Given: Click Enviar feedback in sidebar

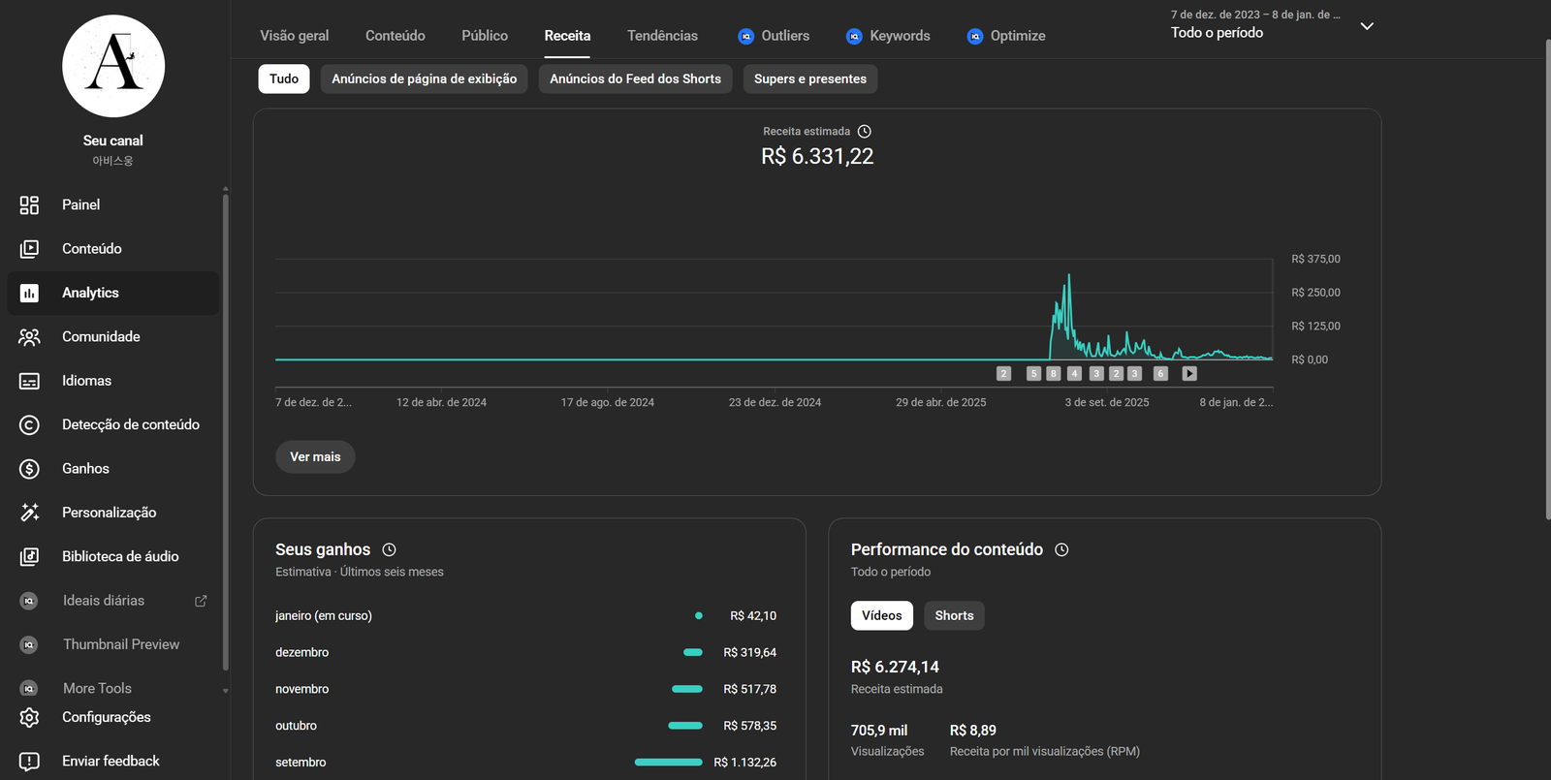Looking at the screenshot, I should [111, 761].
